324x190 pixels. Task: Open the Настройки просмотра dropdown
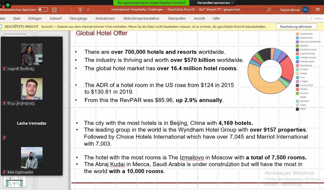click(x=215, y=3)
